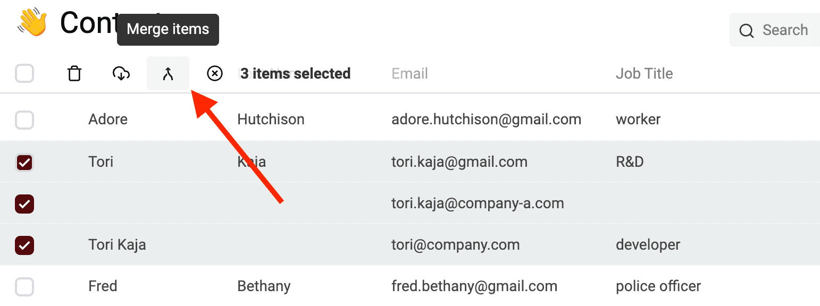This screenshot has width=820, height=306.
Task: Select the tori@company.com email cell
Action: coord(455,245)
